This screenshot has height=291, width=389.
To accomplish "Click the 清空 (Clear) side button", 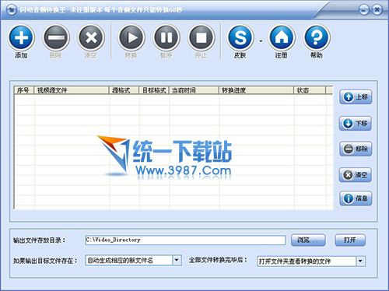I will click(x=356, y=175).
